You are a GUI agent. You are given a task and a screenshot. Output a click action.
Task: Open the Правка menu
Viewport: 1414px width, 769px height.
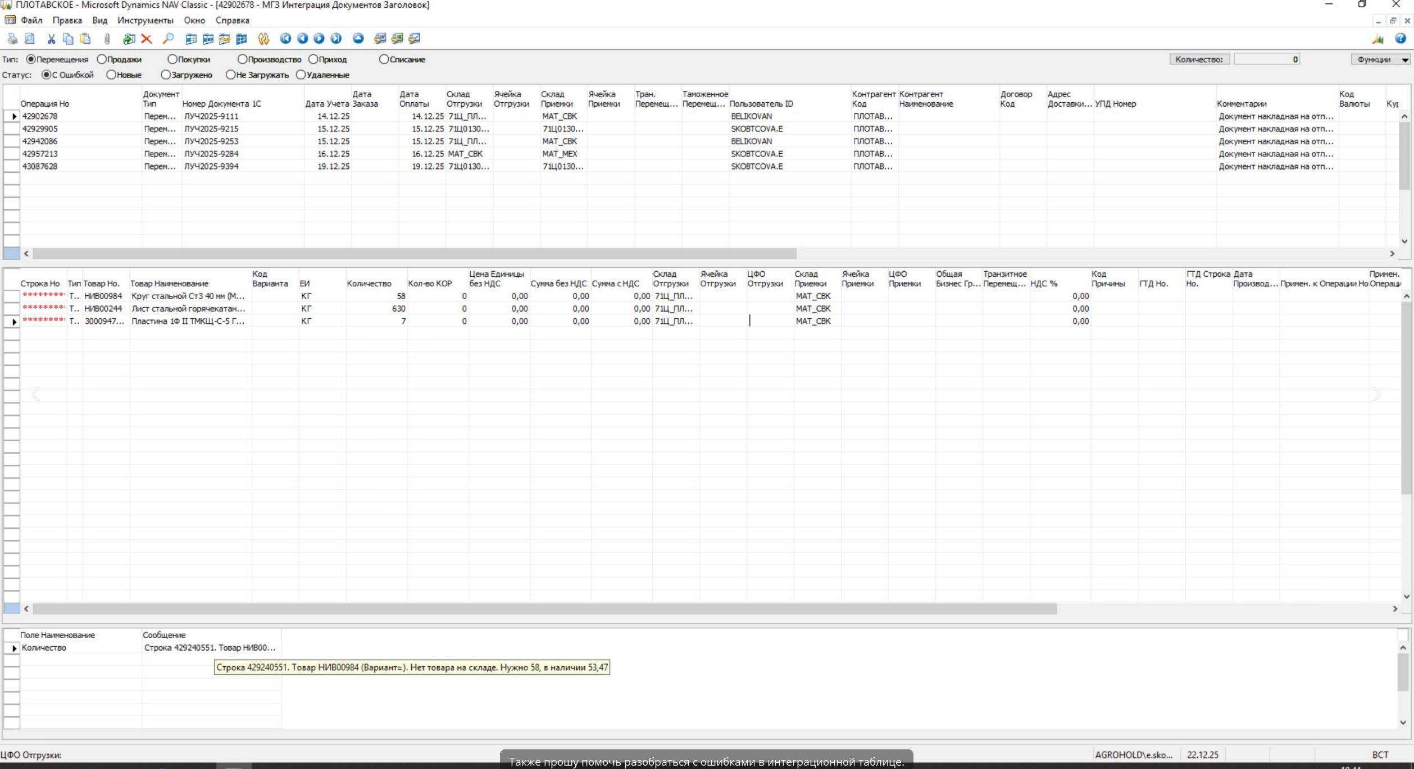pos(67,20)
